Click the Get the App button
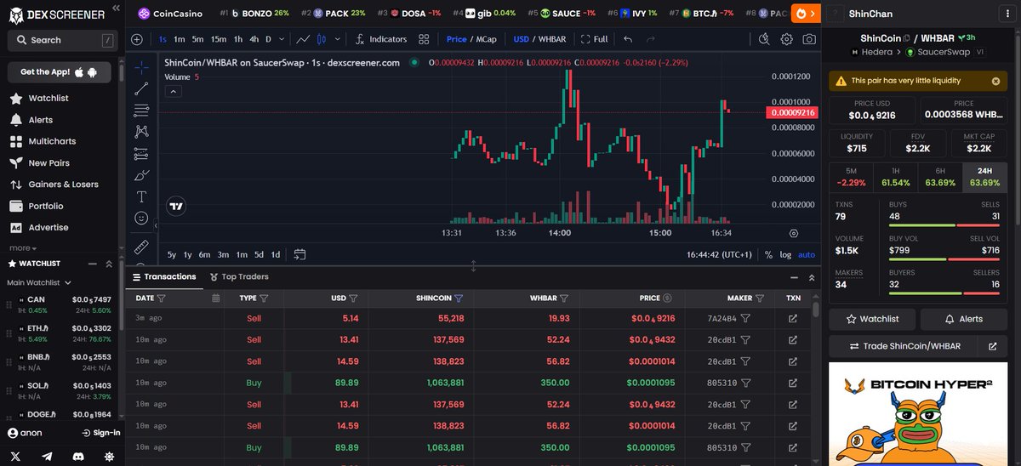1021x466 pixels. [60, 72]
